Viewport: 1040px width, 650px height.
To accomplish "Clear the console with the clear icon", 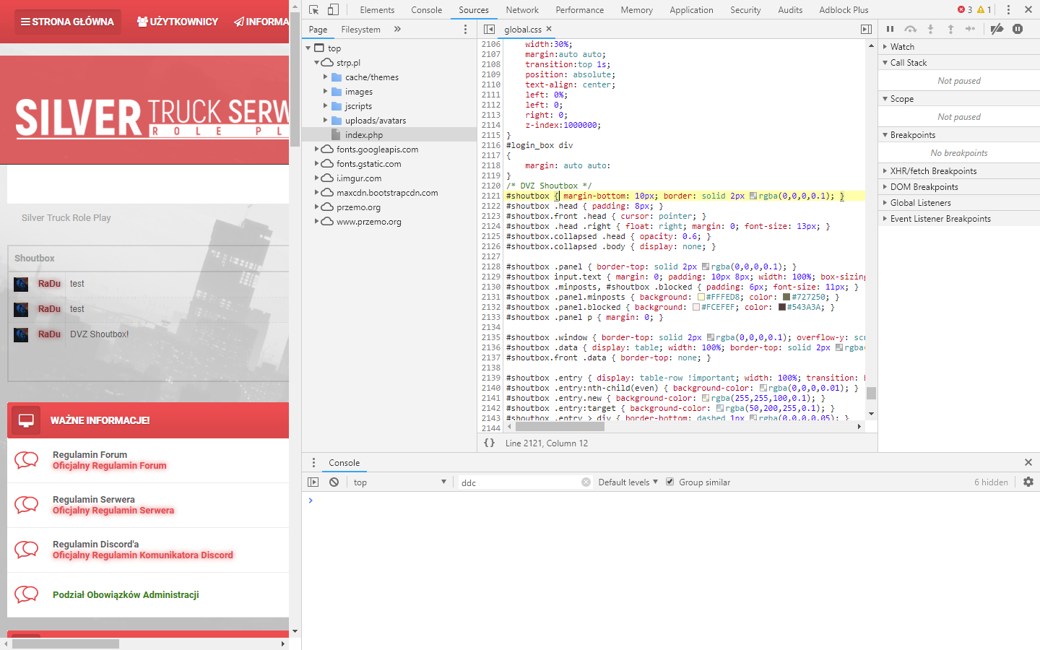I will 334,482.
